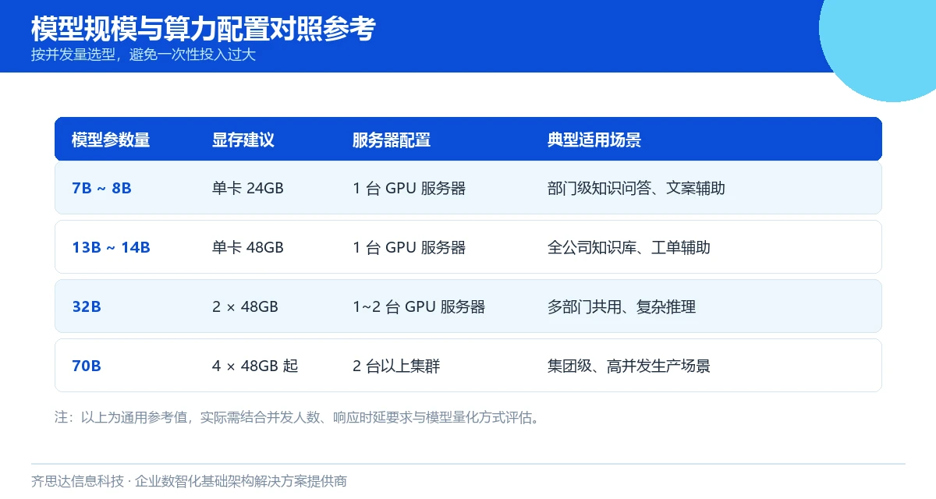The image size is (936, 499).
Task: Select the 7B ~ 8B cell
Action: click(x=101, y=188)
